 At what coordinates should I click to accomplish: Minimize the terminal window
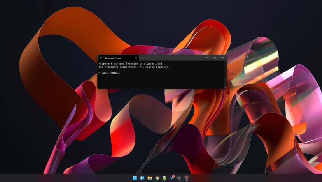coord(207,58)
